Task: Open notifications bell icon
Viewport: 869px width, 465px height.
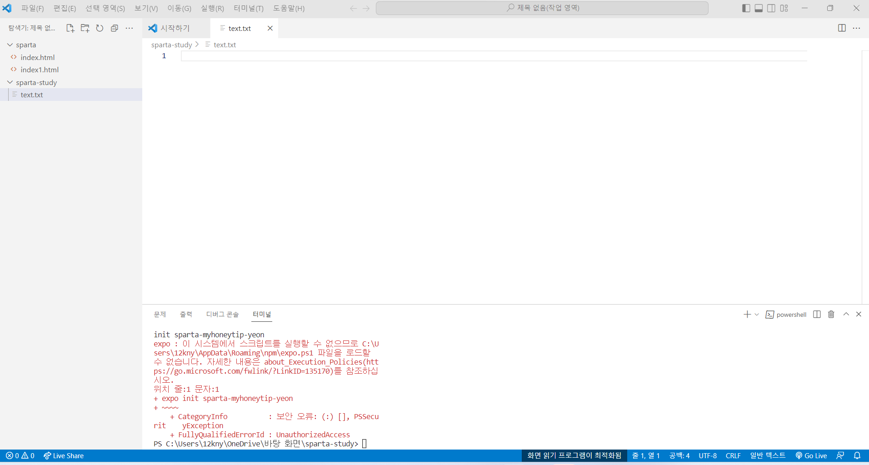Action: click(x=857, y=455)
